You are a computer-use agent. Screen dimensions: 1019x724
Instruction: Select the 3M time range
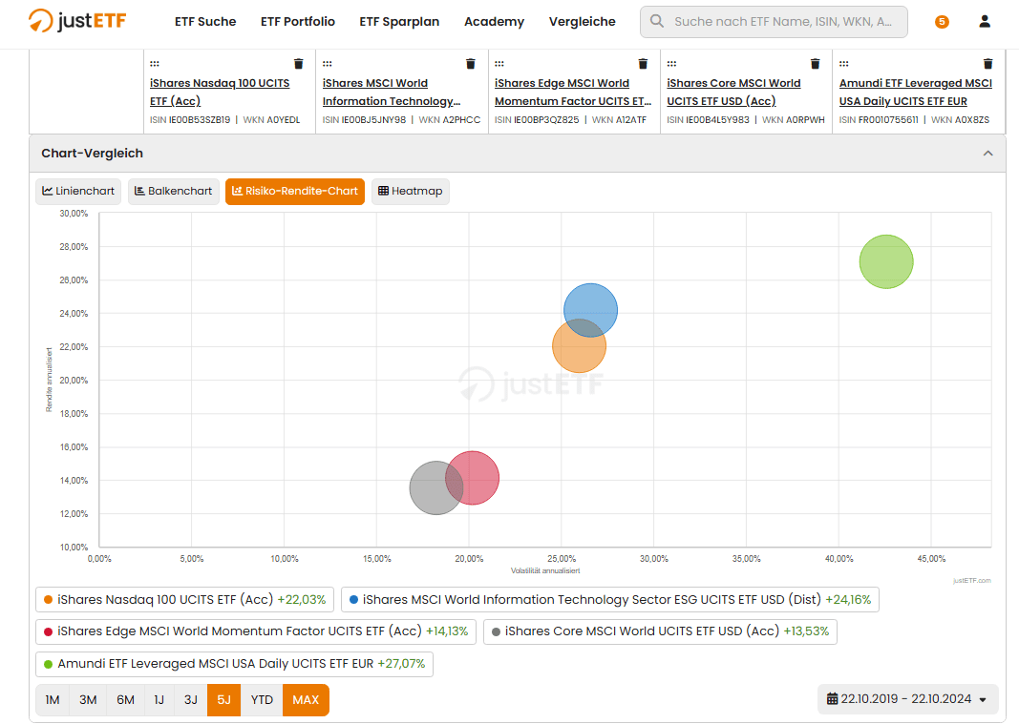(x=88, y=700)
